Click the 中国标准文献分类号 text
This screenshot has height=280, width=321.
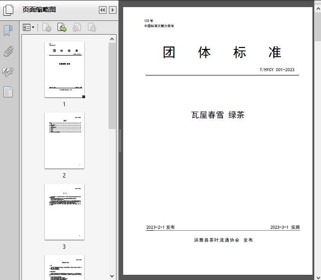159,26
